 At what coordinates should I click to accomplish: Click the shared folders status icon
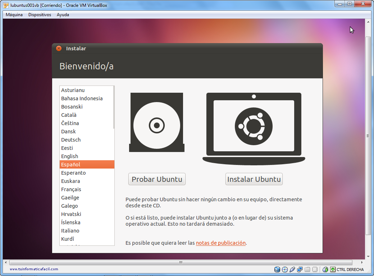click(x=307, y=270)
